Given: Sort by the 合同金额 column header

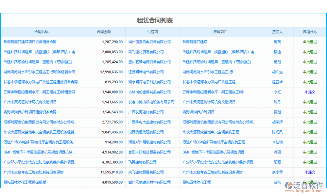Looking at the screenshot, I should pos(104,32).
